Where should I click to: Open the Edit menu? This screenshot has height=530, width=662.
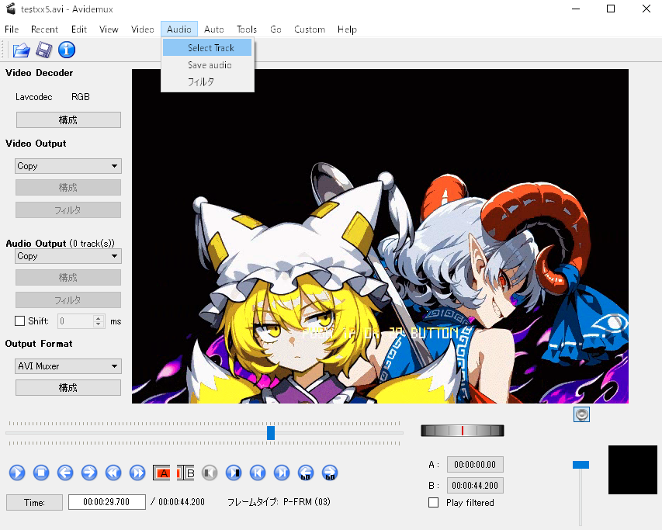point(79,29)
